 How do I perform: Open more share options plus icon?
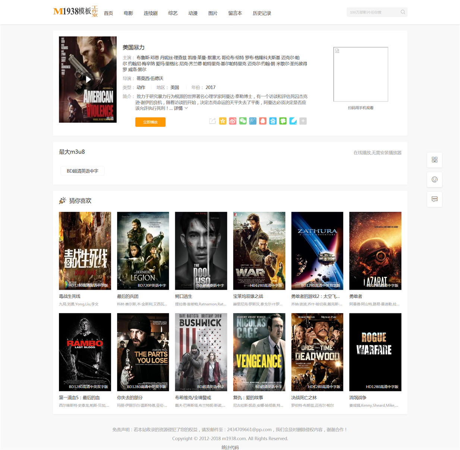303,121
